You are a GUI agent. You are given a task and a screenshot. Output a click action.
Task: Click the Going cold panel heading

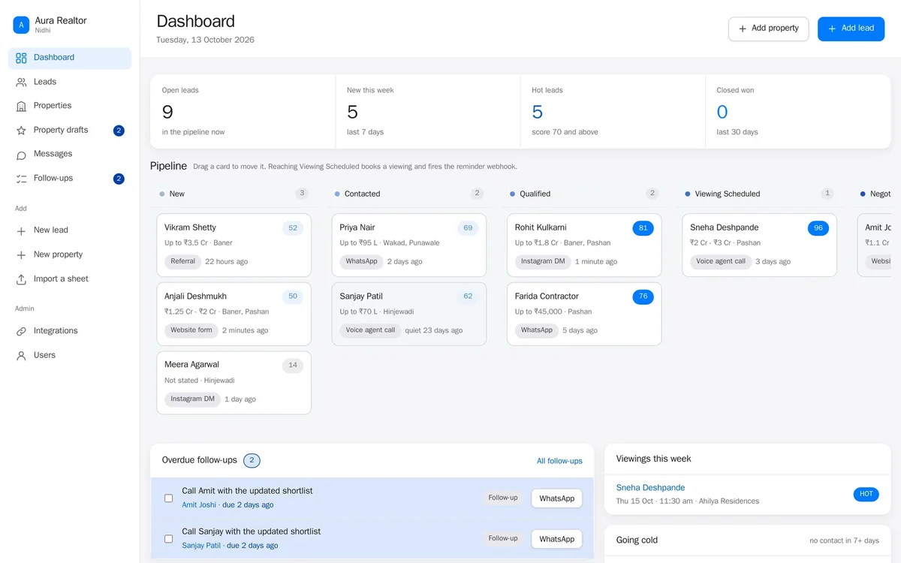pyautogui.click(x=637, y=540)
